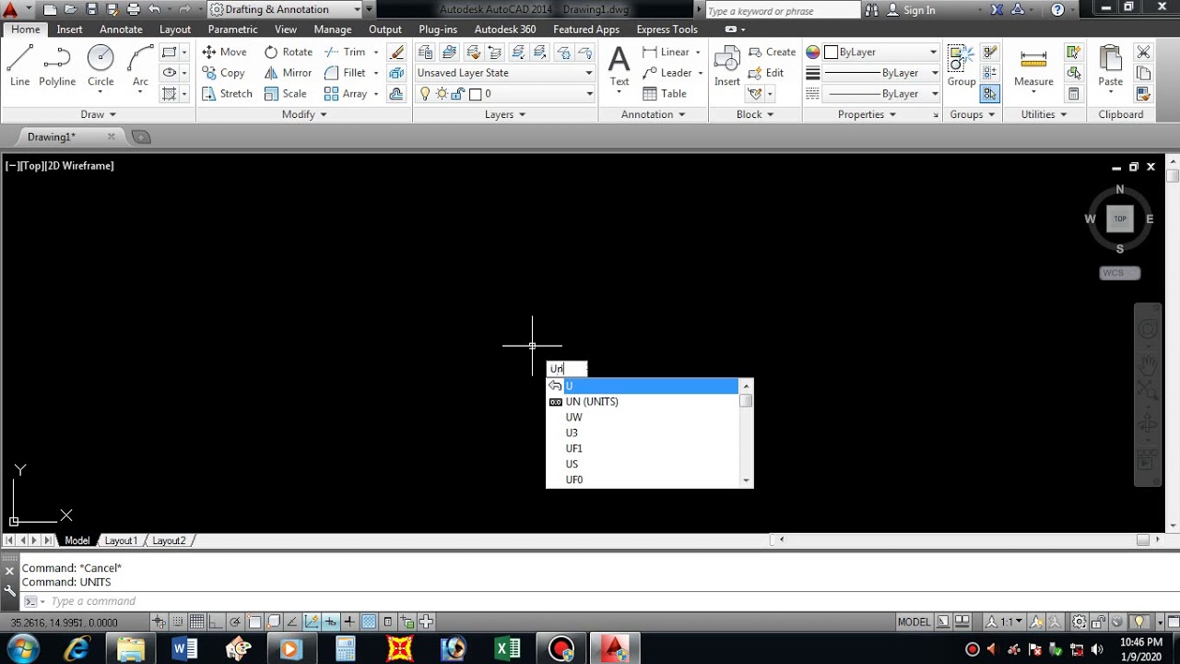
Task: Switch to the View ribbon tab
Action: click(286, 30)
